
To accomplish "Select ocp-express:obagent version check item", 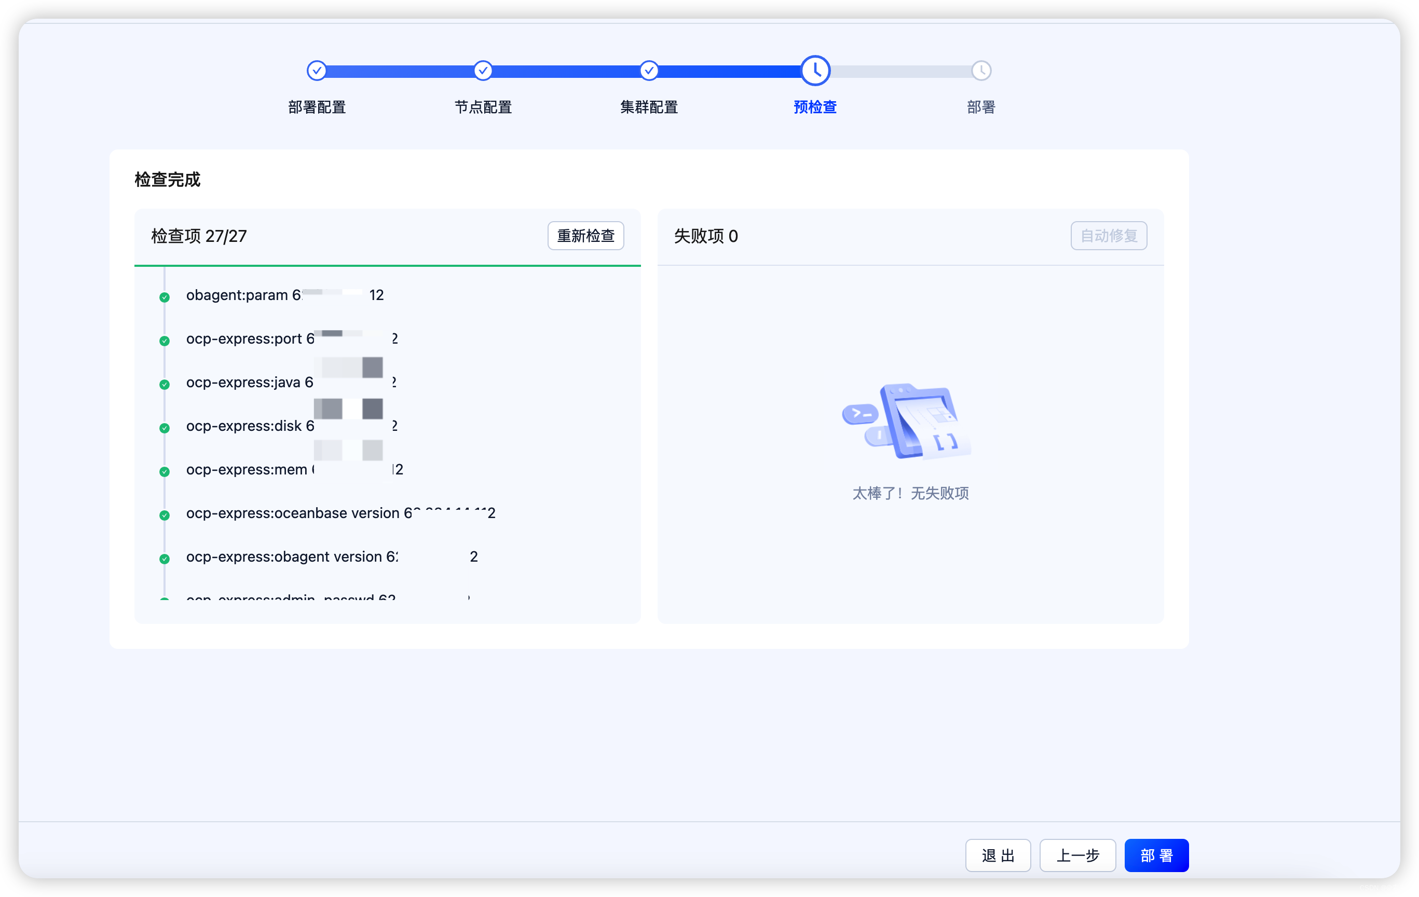I will pos(331,556).
